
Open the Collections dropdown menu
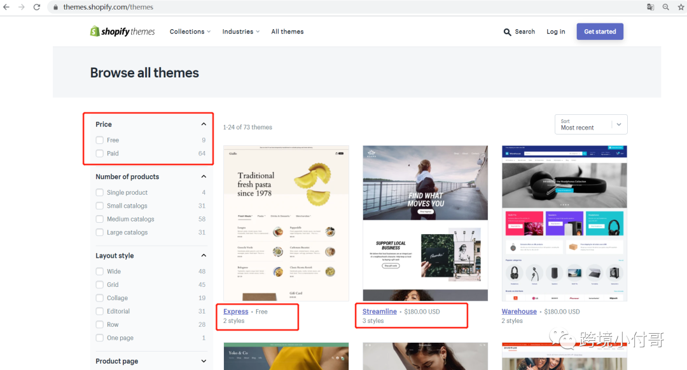point(190,32)
